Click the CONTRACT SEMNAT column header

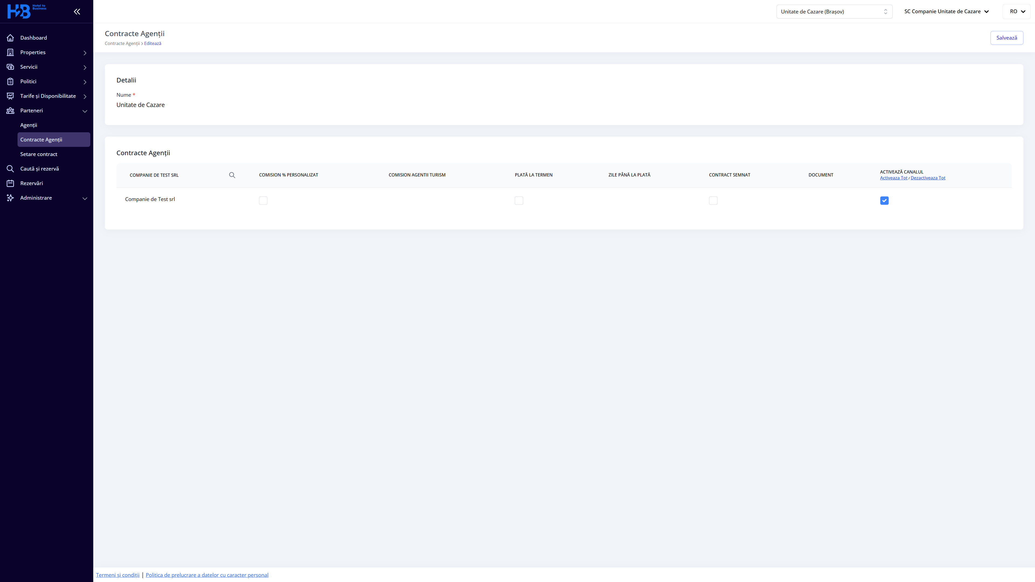(x=730, y=175)
